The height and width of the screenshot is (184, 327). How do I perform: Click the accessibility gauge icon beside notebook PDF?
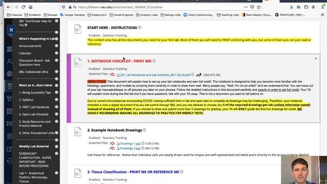coord(112,75)
